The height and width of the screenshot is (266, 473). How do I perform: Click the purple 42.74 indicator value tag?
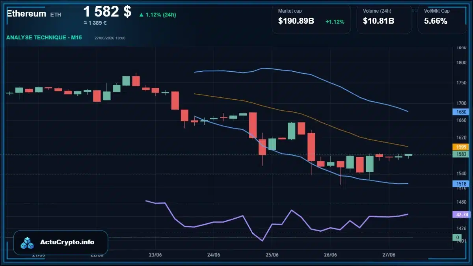tap(461, 215)
